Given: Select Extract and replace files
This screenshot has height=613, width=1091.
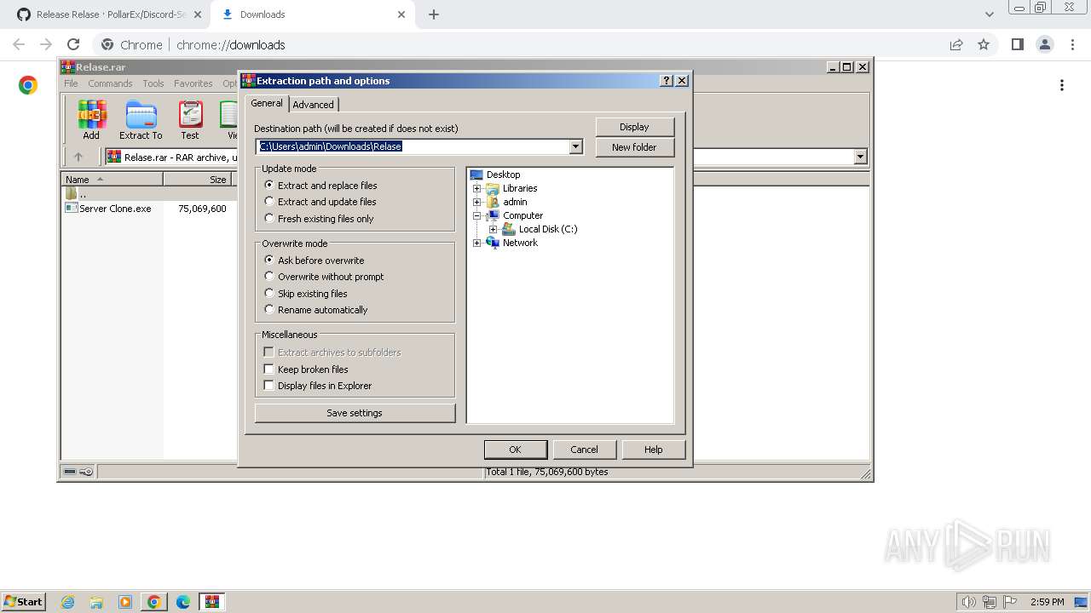Looking at the screenshot, I should (x=269, y=185).
